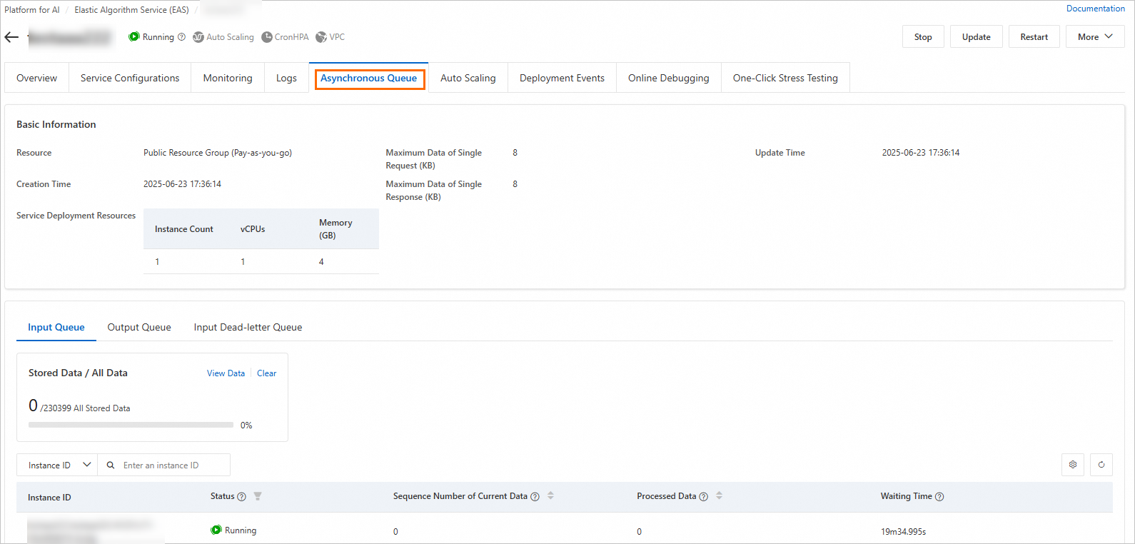Open the Deployment Events tab

pyautogui.click(x=562, y=78)
